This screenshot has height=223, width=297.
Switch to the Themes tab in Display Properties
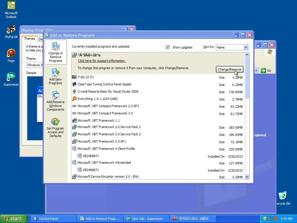click(x=30, y=39)
